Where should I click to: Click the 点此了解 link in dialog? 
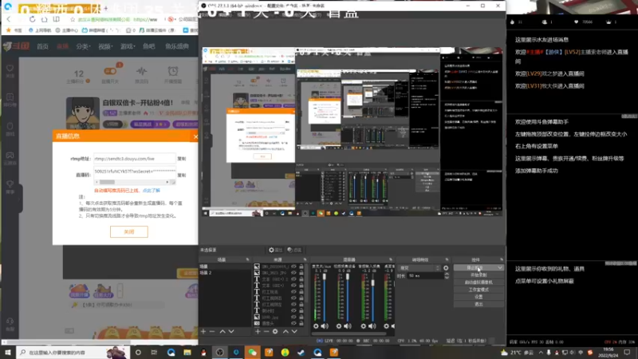tap(151, 191)
